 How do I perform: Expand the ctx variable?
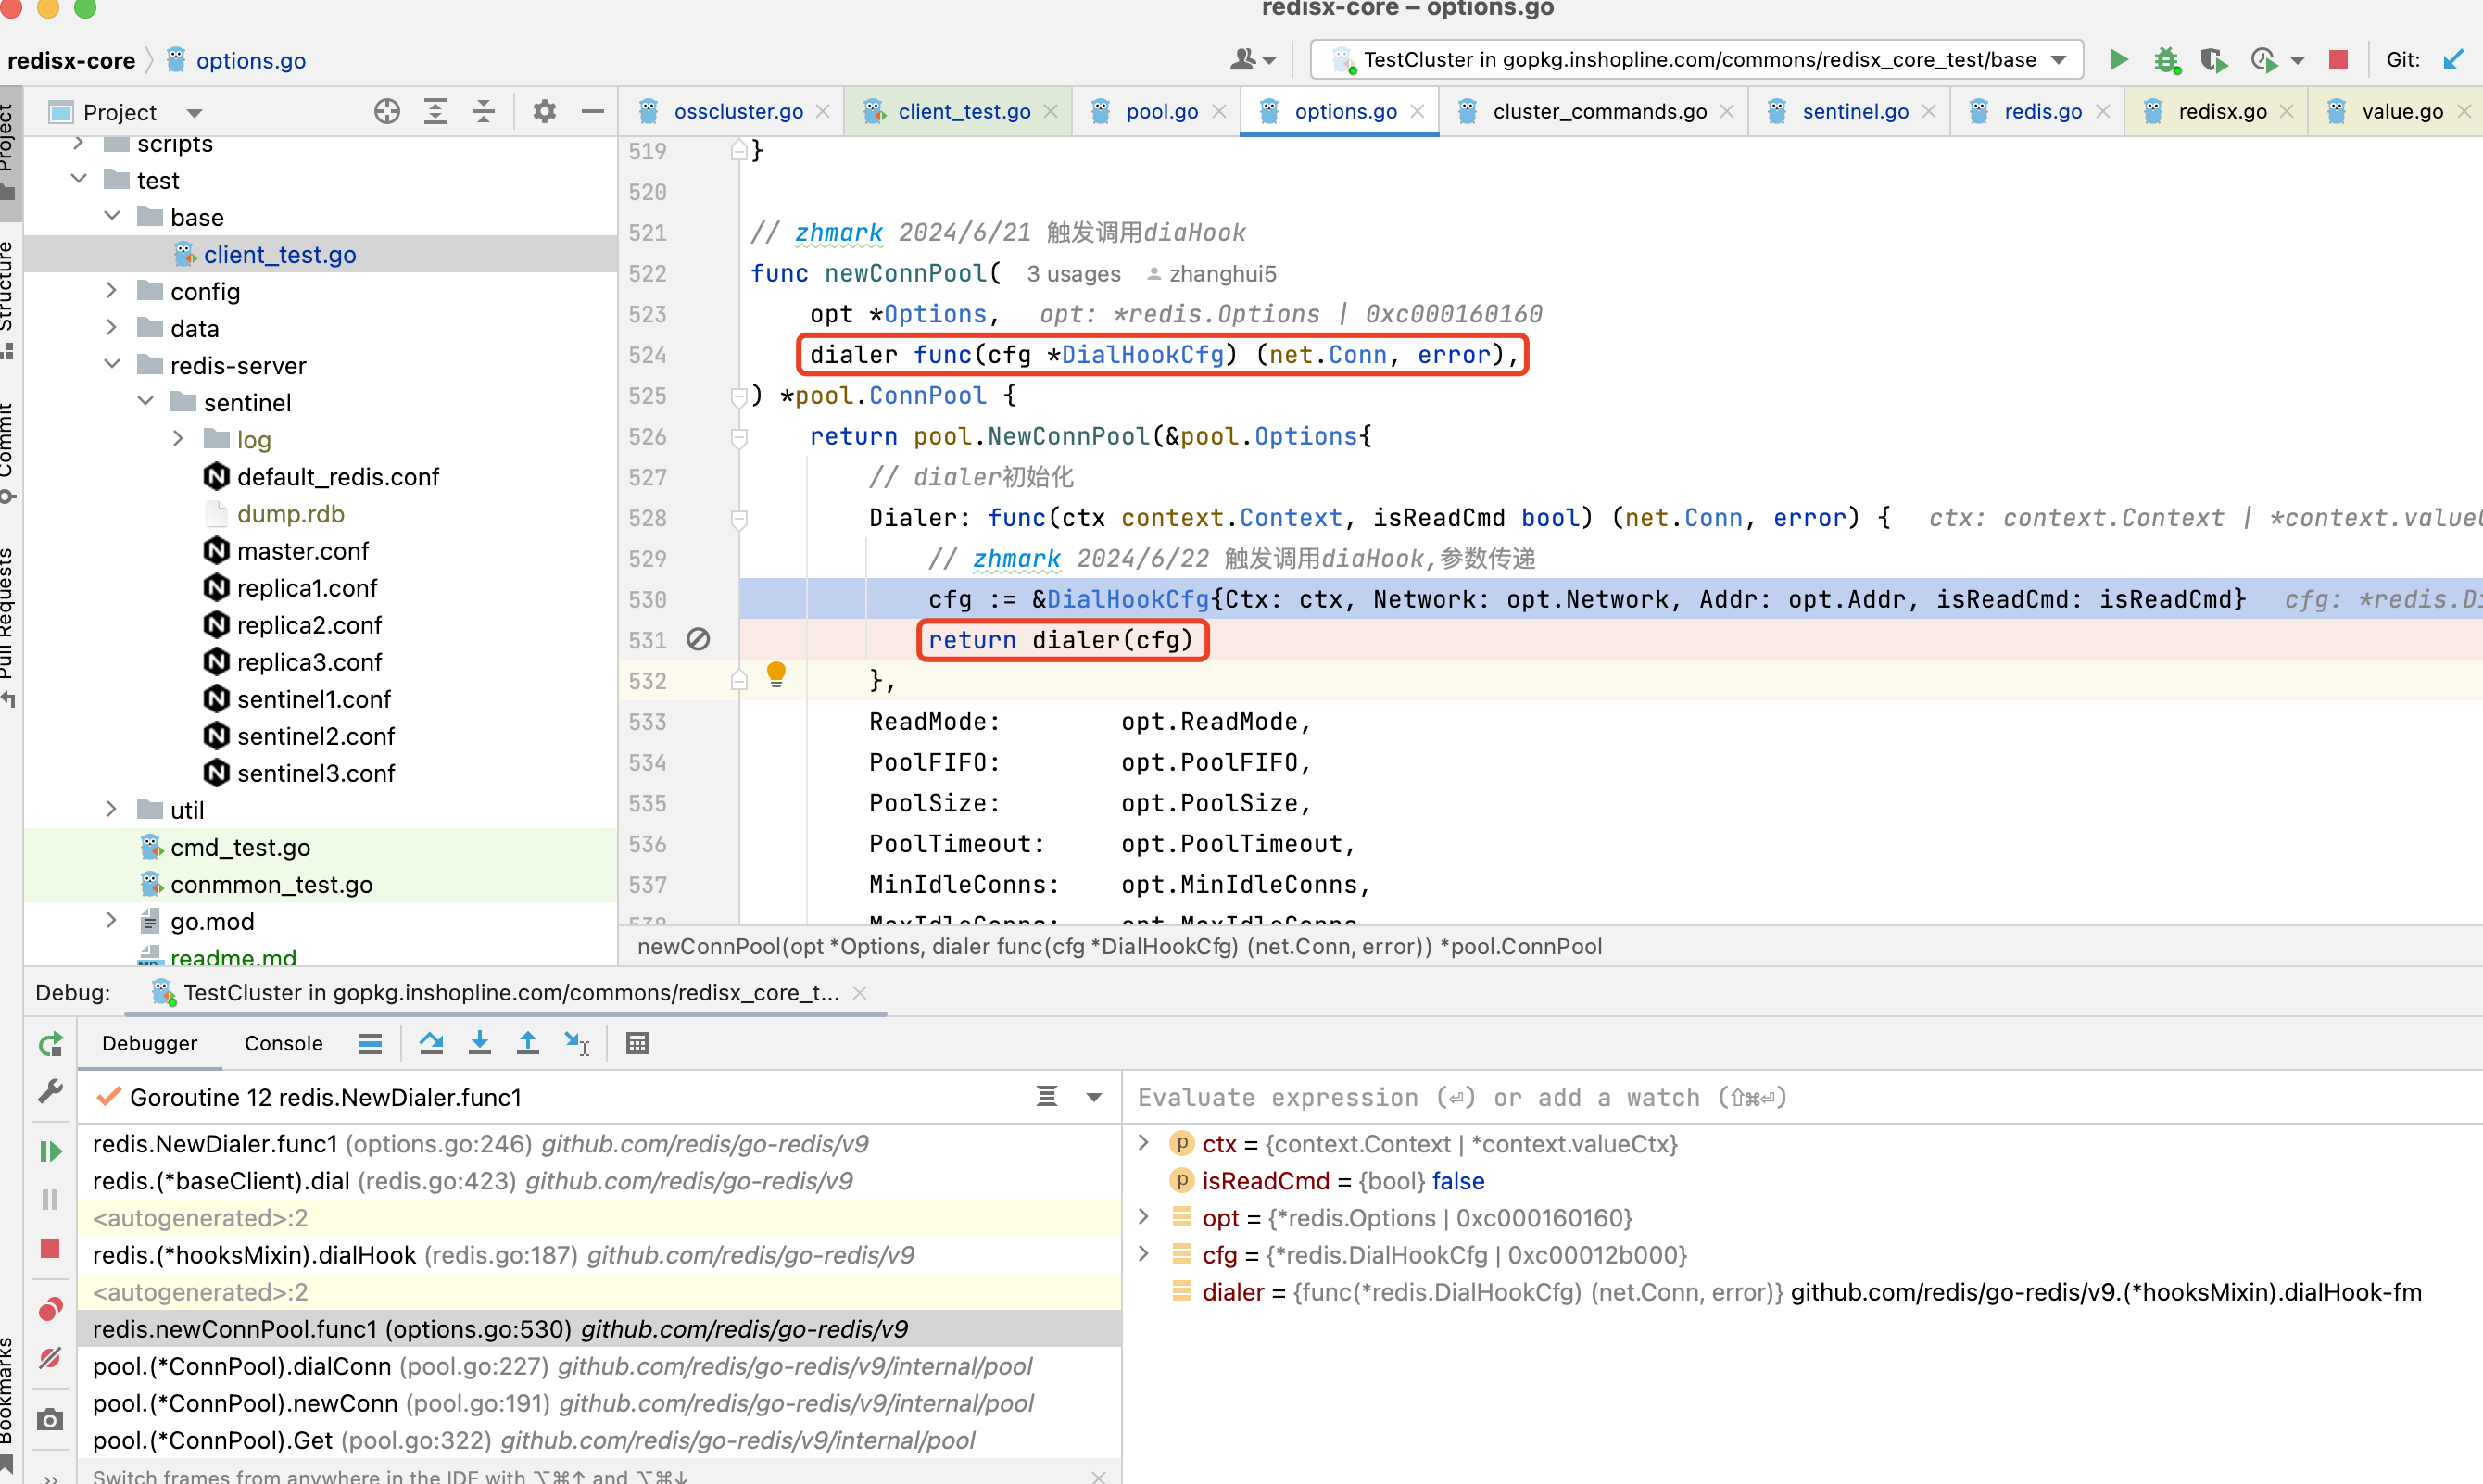[1144, 1142]
